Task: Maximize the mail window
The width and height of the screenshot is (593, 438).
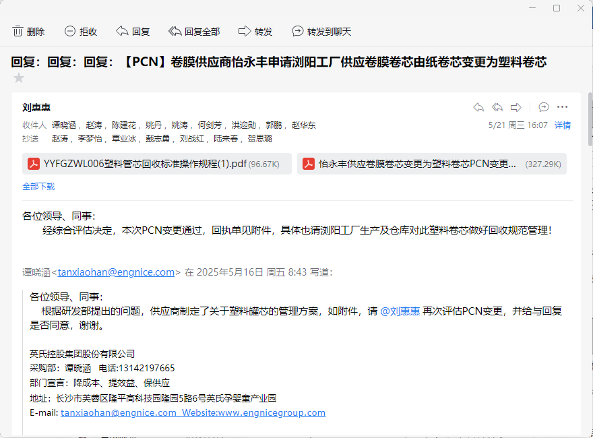Action: pyautogui.click(x=557, y=8)
